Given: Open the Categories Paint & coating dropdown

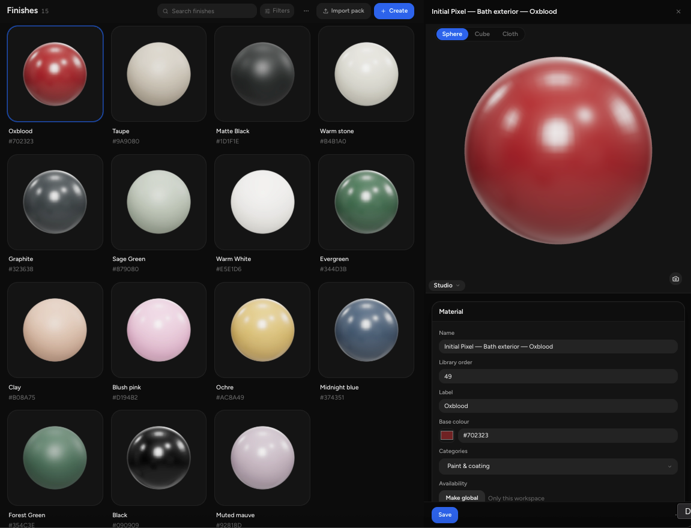Looking at the screenshot, I should click(x=558, y=466).
